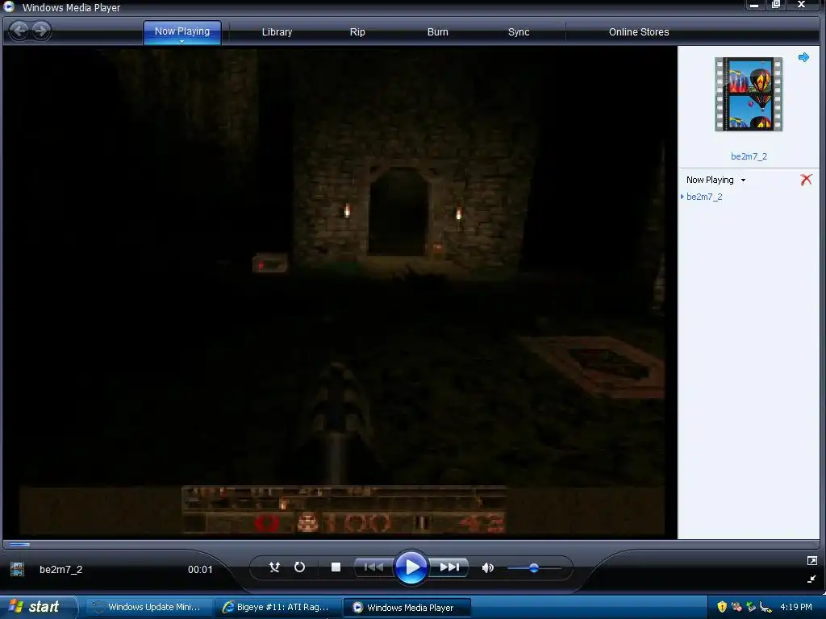This screenshot has width=826, height=619.
Task: Stop playback
Action: tap(336, 567)
